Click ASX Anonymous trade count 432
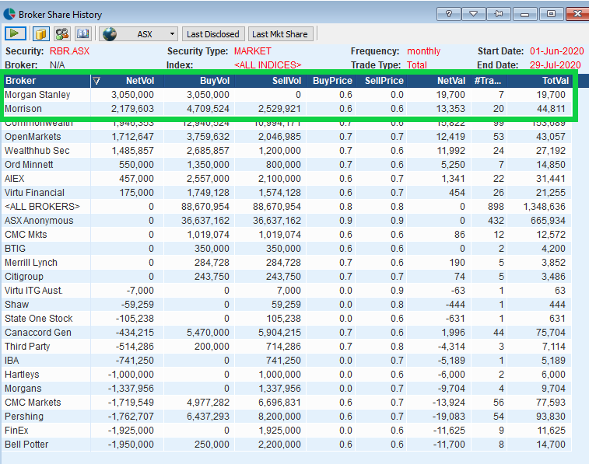The image size is (589, 464). 496,221
